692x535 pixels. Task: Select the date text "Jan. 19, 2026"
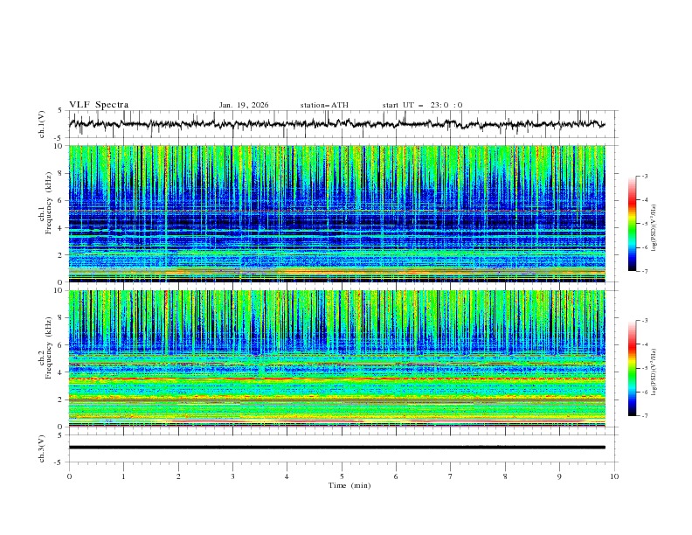coord(244,105)
